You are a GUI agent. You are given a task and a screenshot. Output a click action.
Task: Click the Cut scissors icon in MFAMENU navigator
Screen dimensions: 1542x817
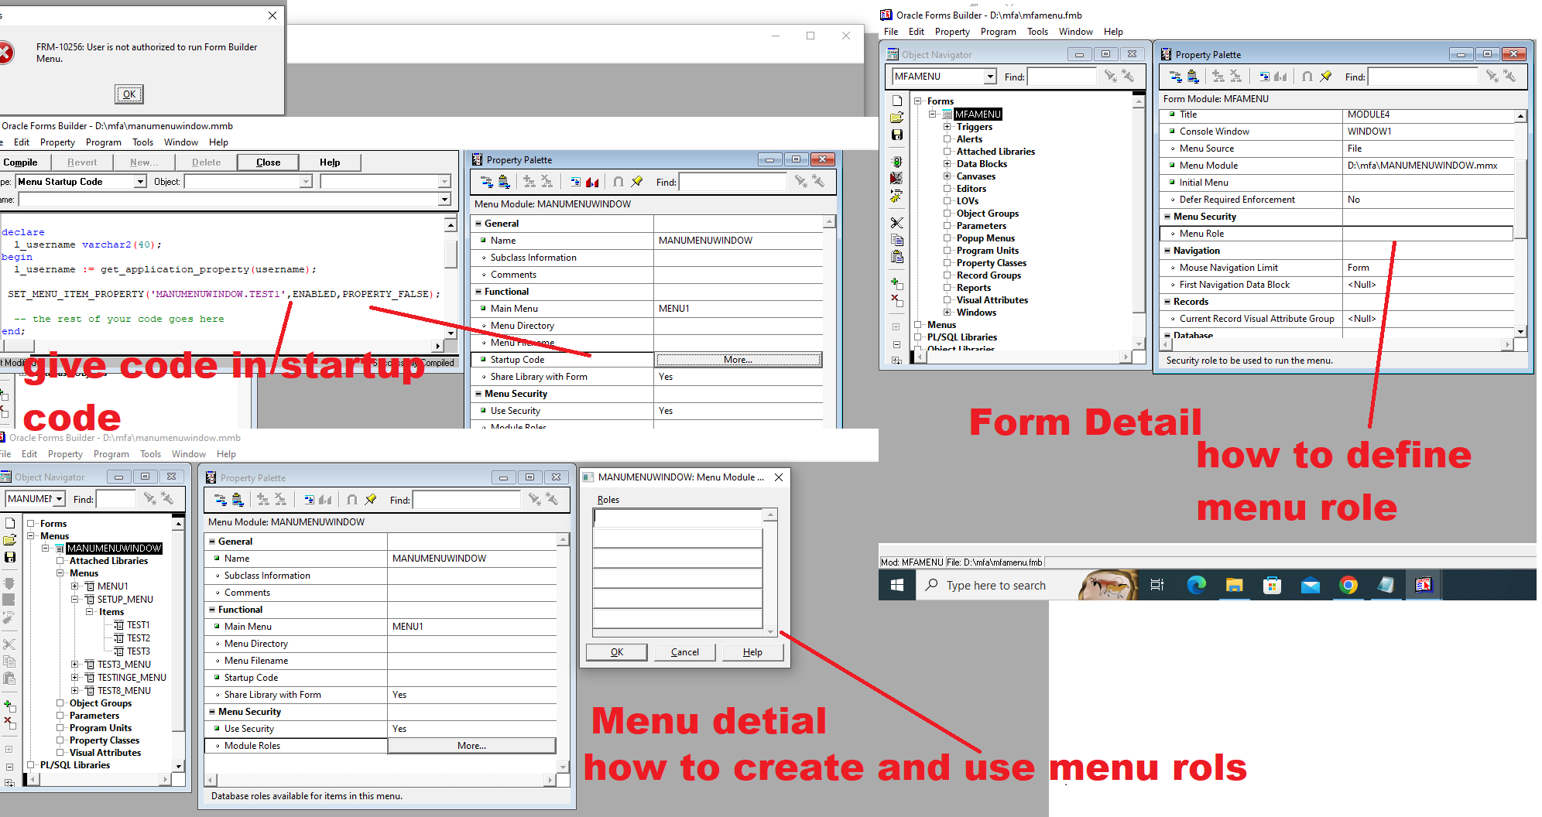point(896,223)
